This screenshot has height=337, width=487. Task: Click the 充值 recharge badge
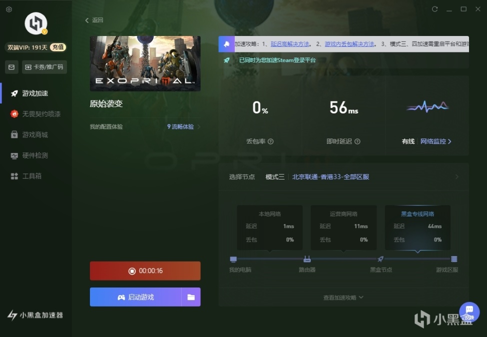tap(58, 47)
